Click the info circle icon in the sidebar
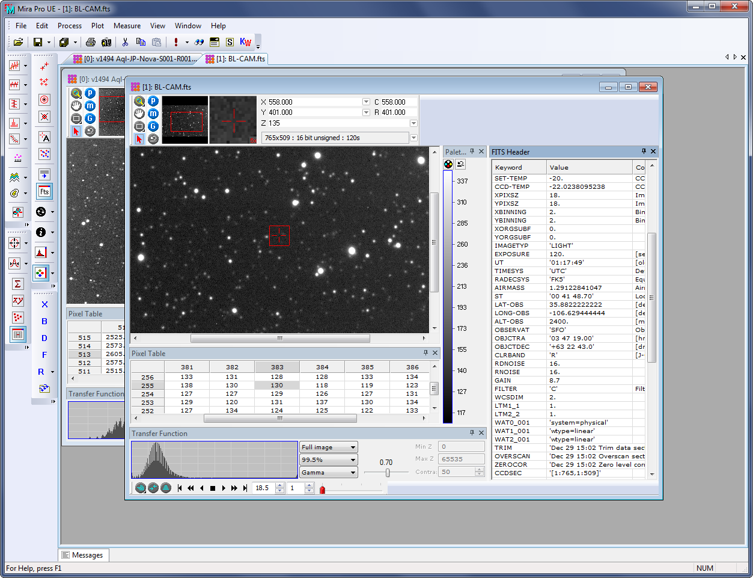The width and height of the screenshot is (753, 578). tap(41, 232)
